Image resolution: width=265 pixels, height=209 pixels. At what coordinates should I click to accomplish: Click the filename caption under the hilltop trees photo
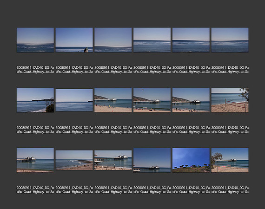coord(191,190)
